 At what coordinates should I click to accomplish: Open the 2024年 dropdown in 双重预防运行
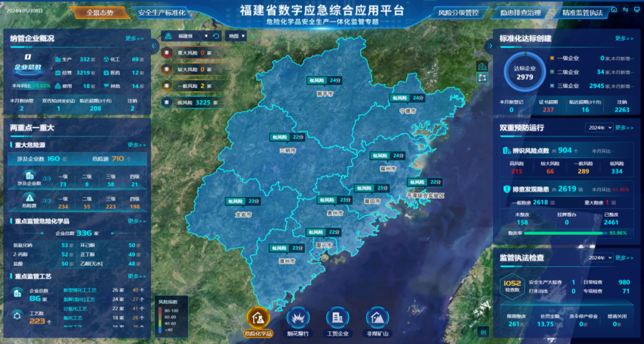[599, 128]
